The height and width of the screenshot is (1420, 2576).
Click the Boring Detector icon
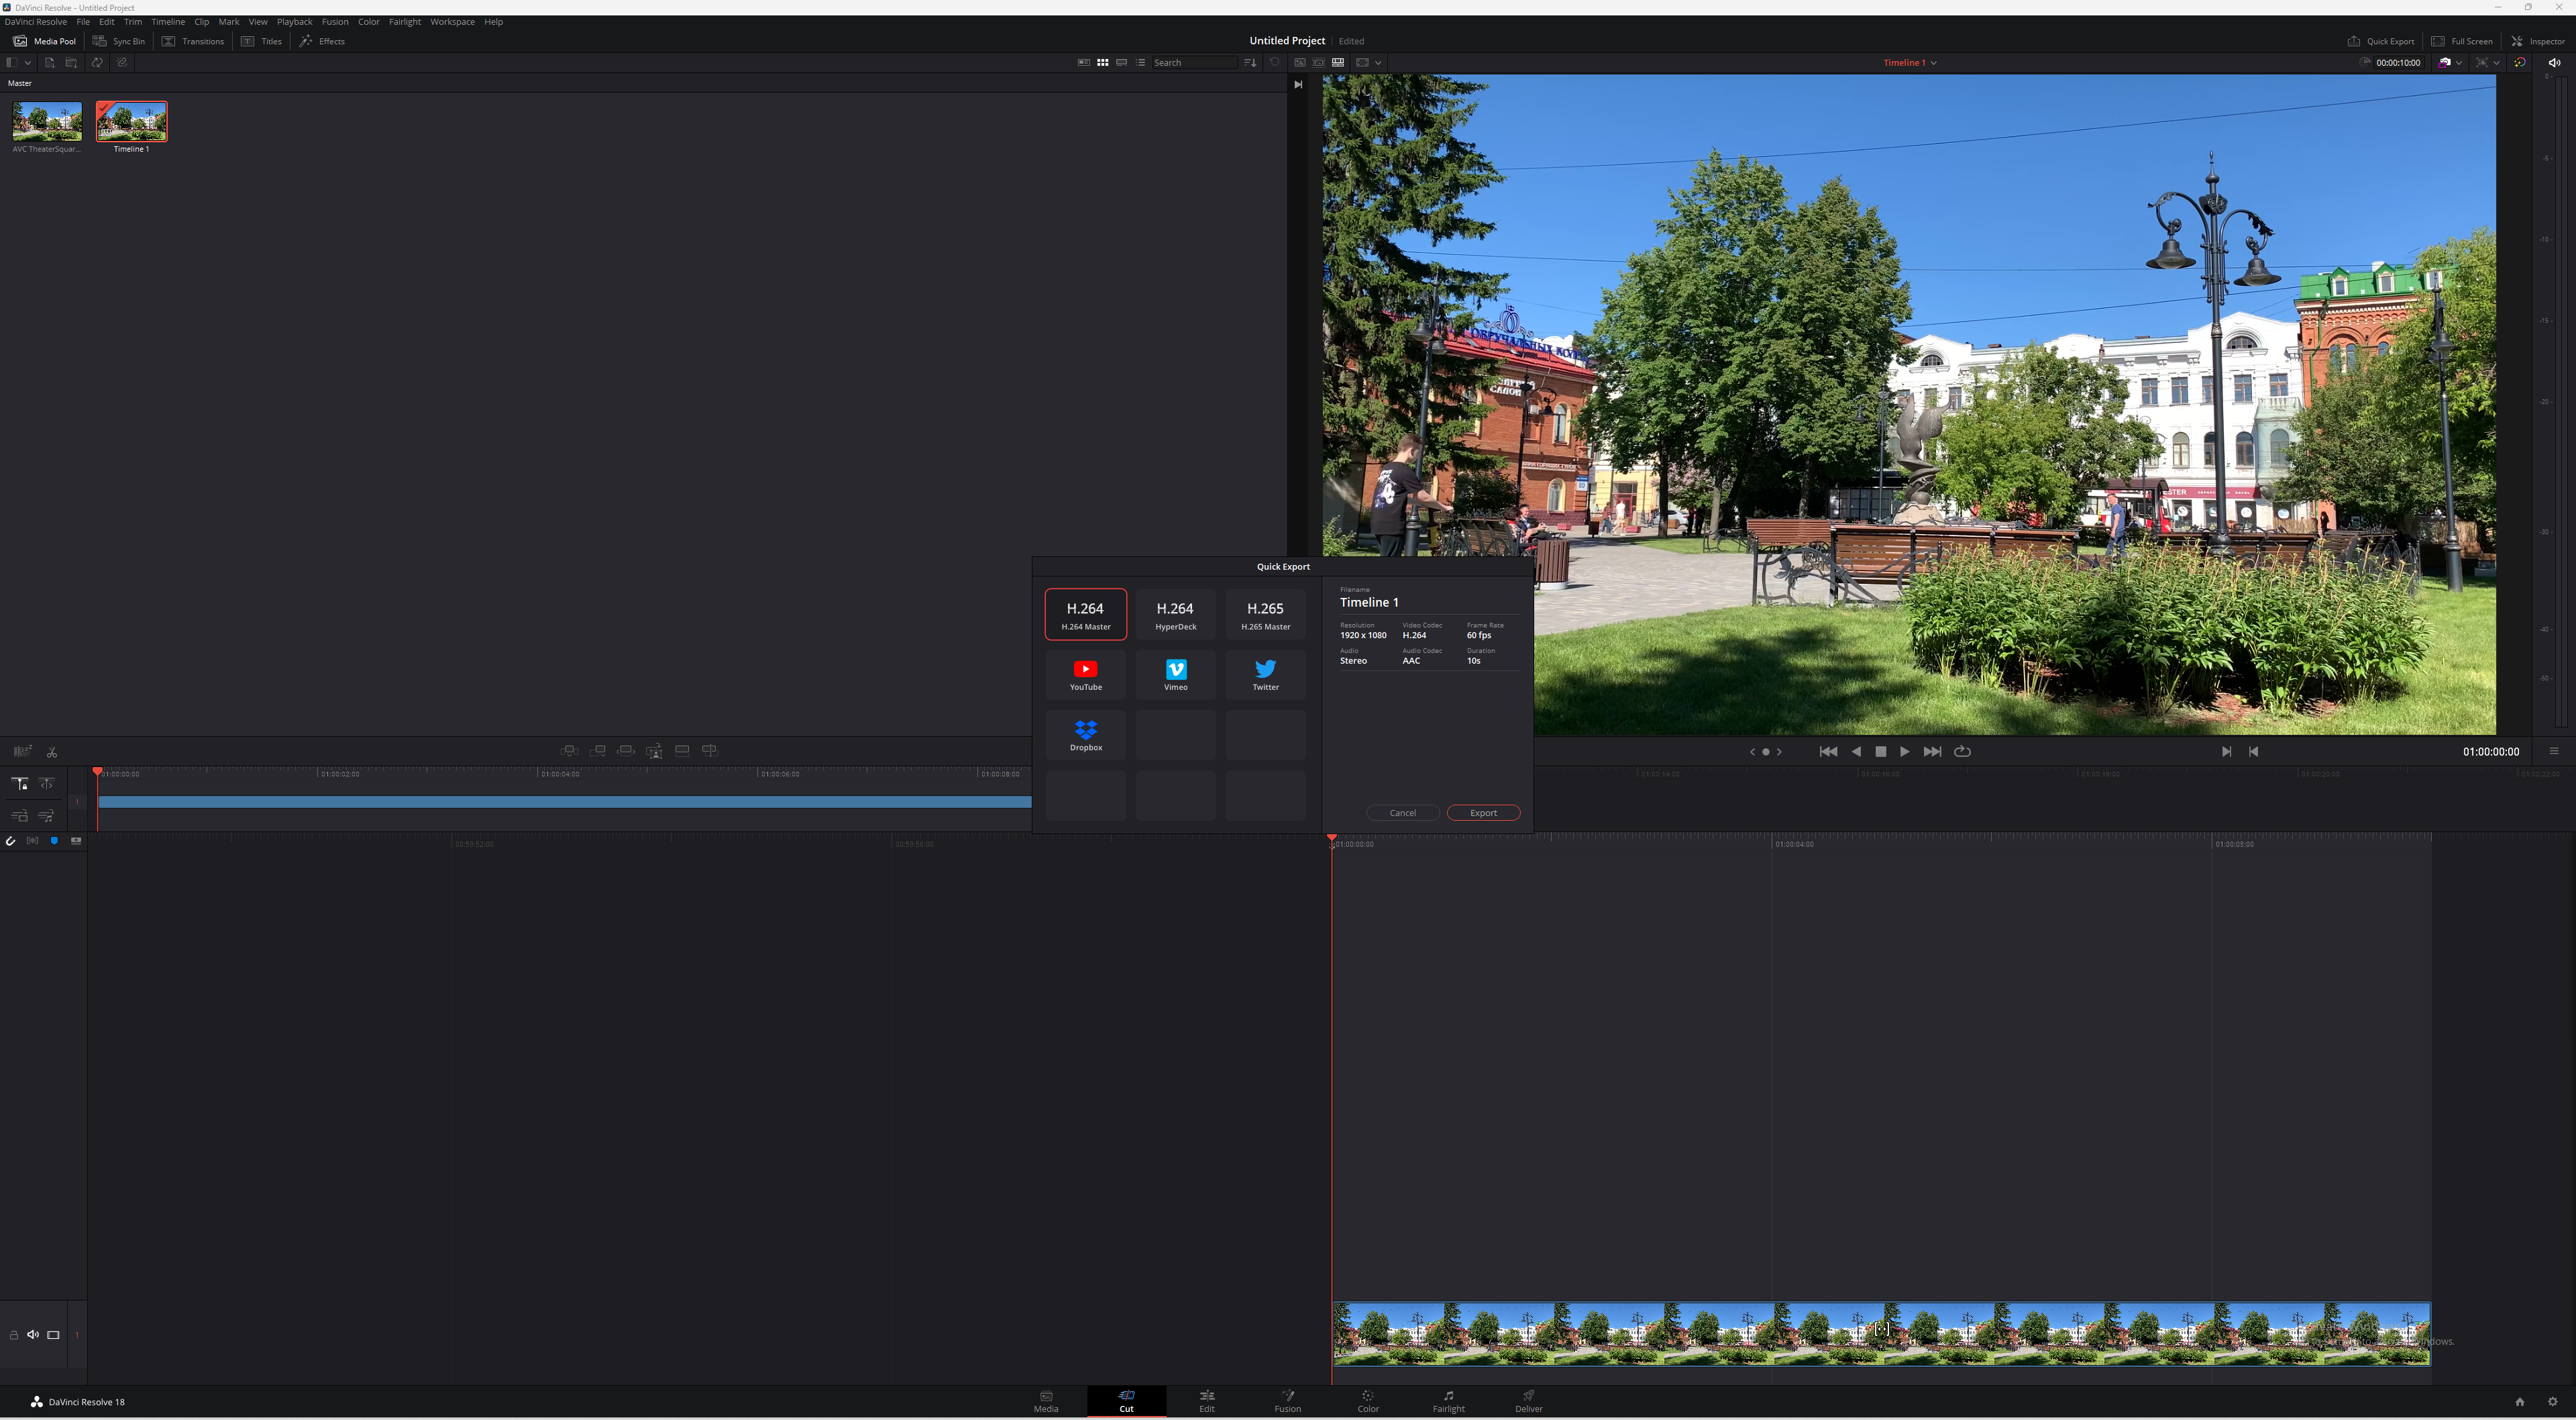pyautogui.click(x=22, y=752)
